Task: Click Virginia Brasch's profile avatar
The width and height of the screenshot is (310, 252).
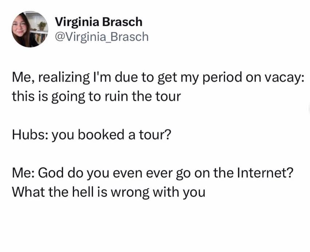Action: coord(29,29)
